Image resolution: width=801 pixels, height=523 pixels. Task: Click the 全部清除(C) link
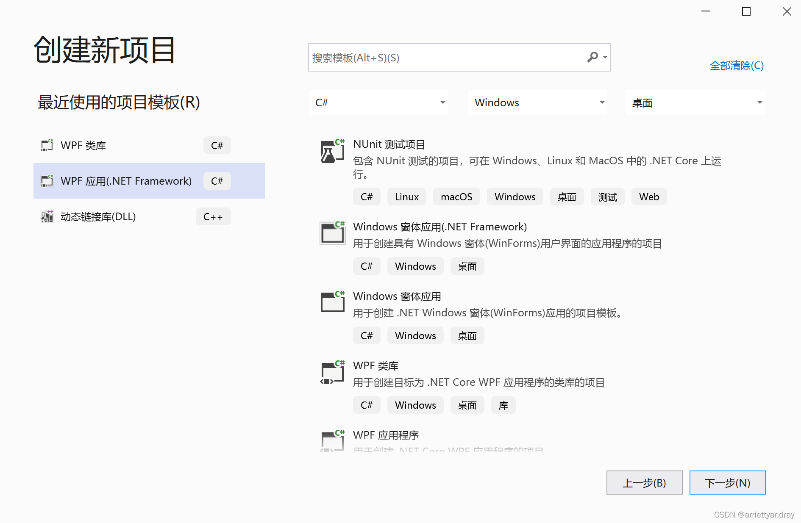(737, 66)
